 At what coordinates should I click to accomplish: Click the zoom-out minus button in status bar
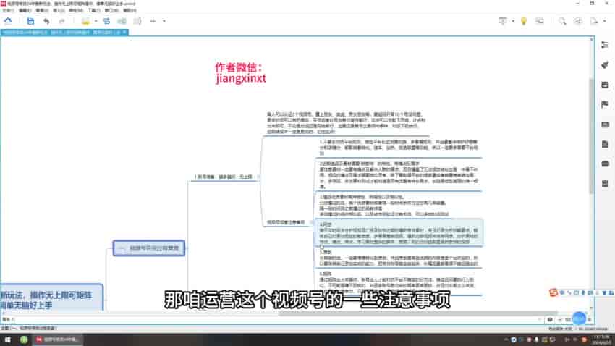click(x=560, y=320)
